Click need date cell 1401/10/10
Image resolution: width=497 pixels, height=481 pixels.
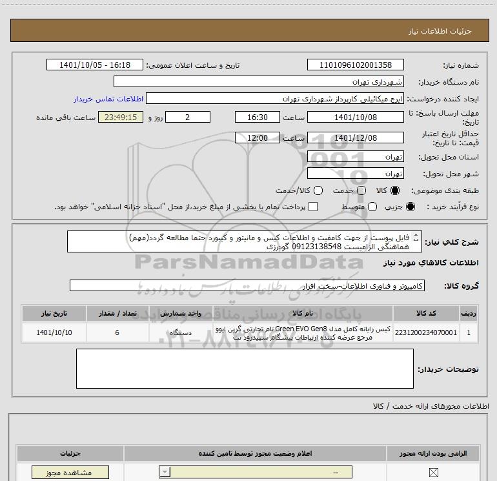[54, 333]
